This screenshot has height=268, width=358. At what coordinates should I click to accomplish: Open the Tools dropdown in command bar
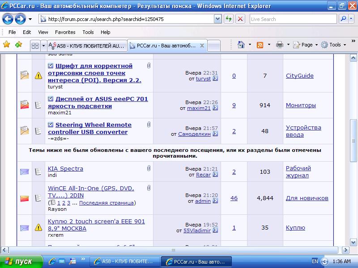pos(333,45)
